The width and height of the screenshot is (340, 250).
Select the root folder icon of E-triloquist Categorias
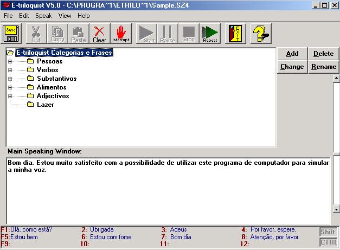[10, 53]
